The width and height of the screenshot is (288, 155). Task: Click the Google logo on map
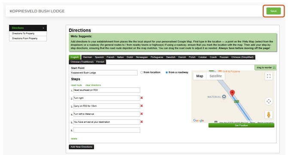[x=199, y=121]
